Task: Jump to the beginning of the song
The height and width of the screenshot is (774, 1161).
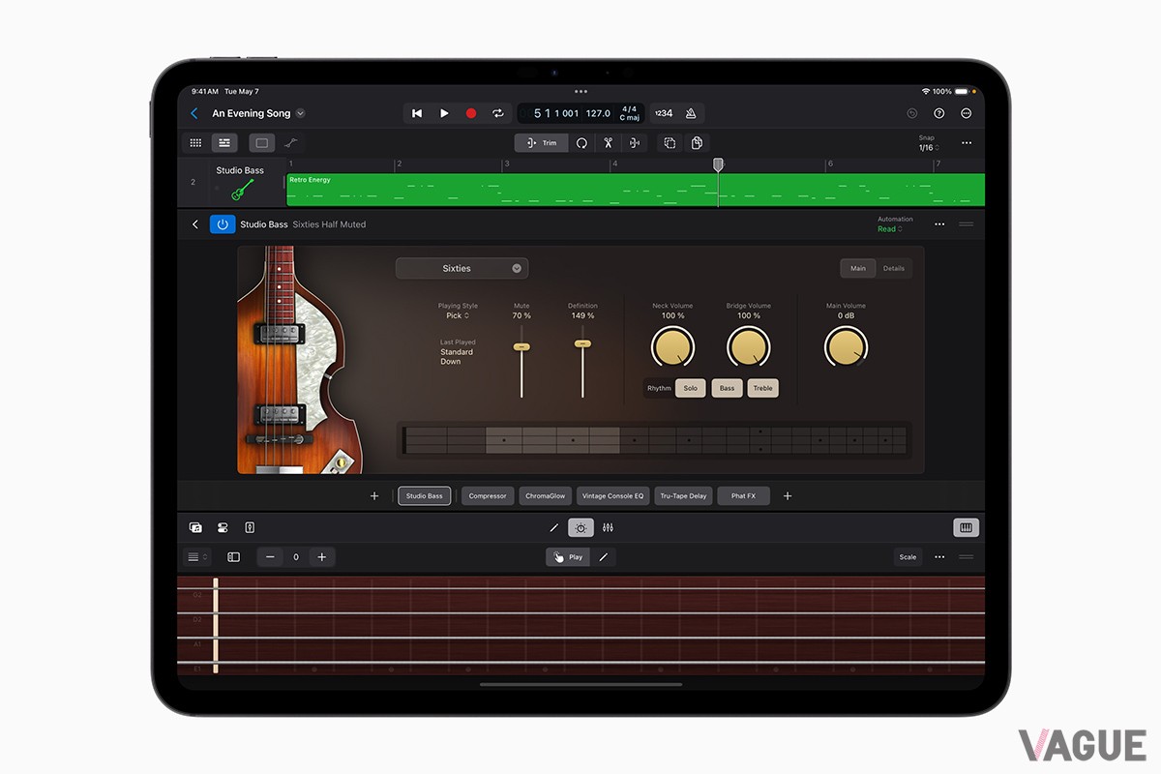Action: tap(417, 113)
